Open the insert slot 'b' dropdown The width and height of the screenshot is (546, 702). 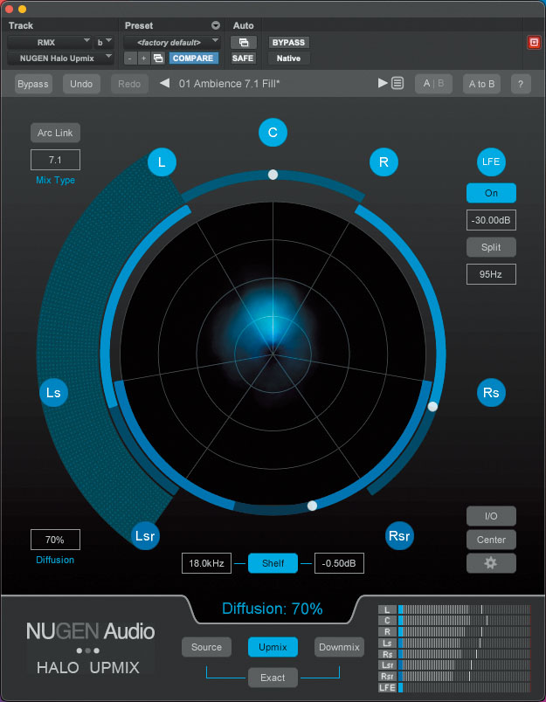(104, 43)
